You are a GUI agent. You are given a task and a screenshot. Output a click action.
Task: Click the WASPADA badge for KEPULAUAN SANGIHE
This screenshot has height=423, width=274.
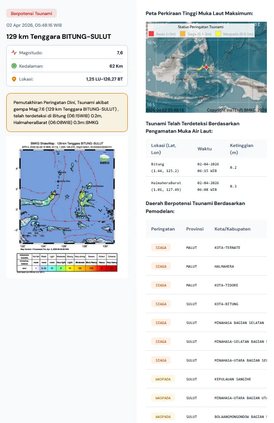163,379
